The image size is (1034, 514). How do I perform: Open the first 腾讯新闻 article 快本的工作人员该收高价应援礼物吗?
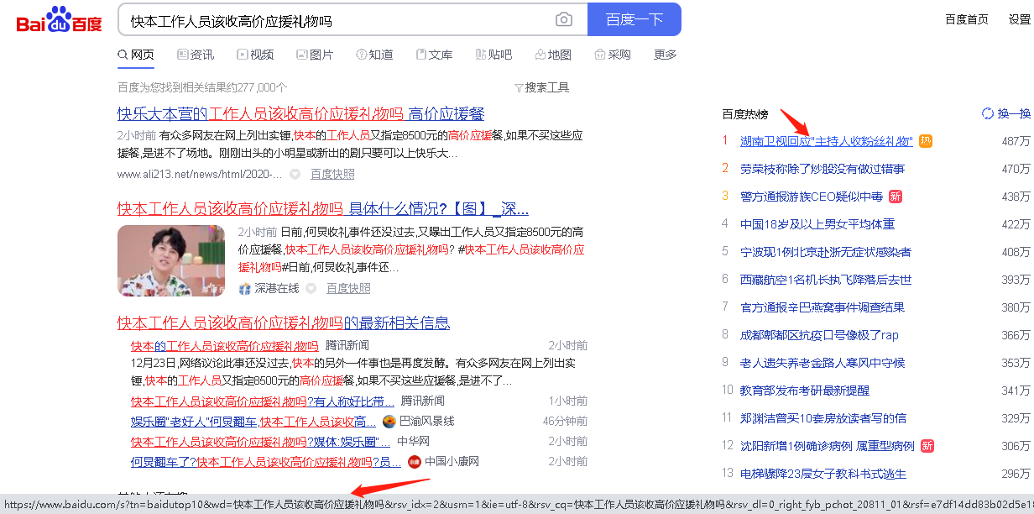click(224, 345)
